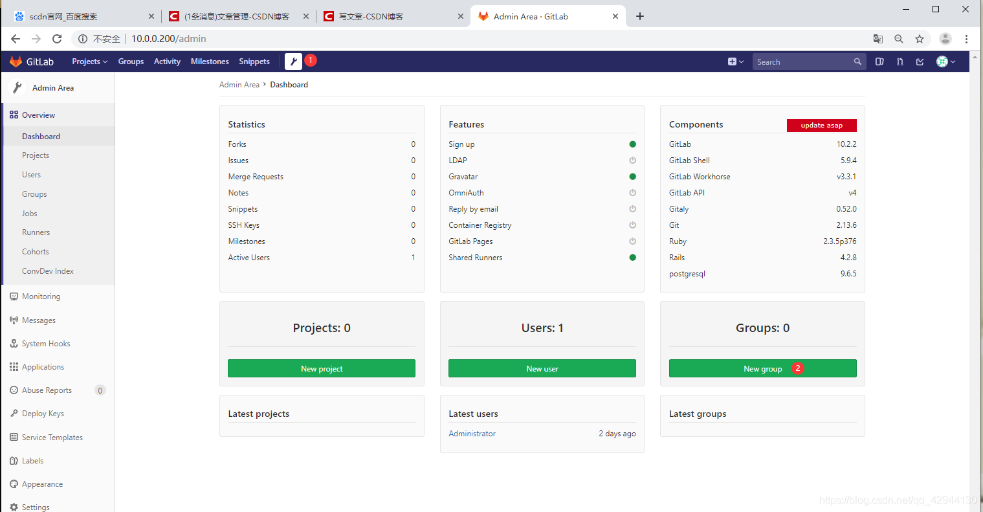Click the GitLab Pages power indicator

click(x=632, y=241)
